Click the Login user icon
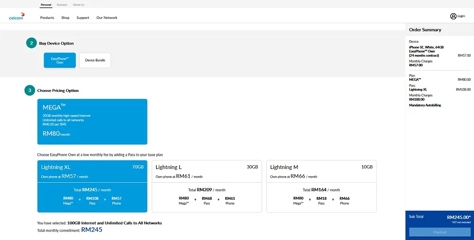Screen dimensions: 474x240 point(453,16)
